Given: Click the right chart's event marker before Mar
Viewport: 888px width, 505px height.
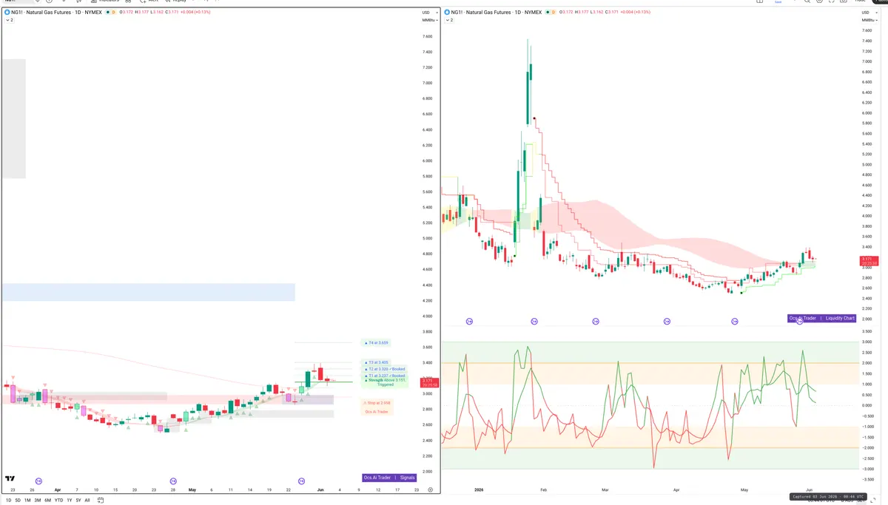Looking at the screenshot, I should [596, 321].
